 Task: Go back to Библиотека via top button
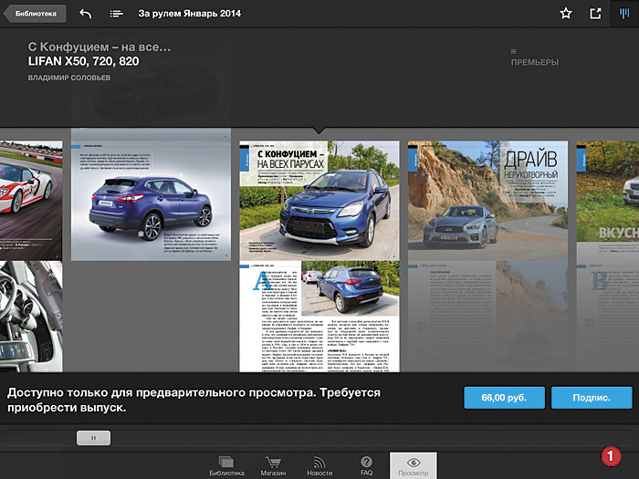click(x=34, y=14)
